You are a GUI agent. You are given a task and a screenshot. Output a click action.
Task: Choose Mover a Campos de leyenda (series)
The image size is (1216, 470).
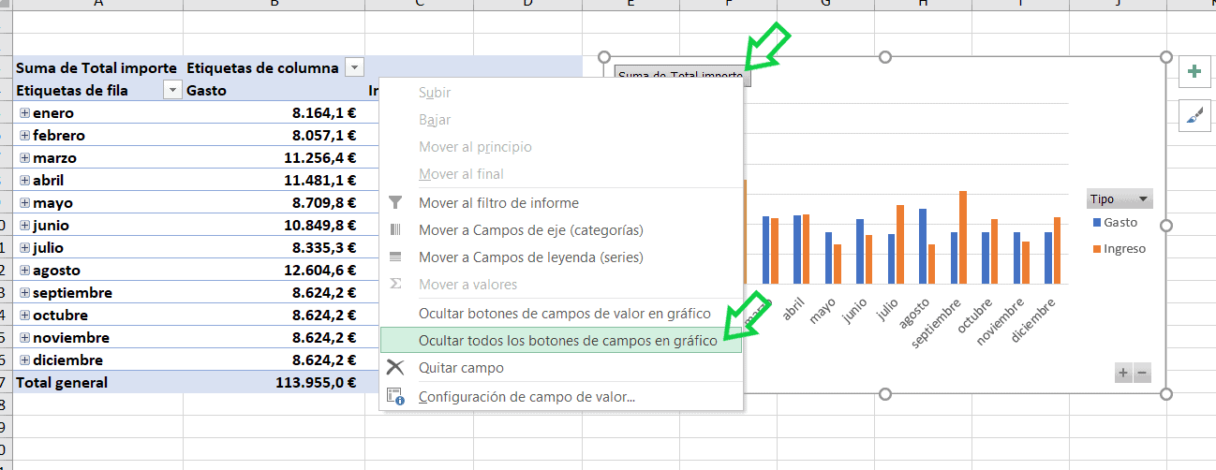(561, 257)
